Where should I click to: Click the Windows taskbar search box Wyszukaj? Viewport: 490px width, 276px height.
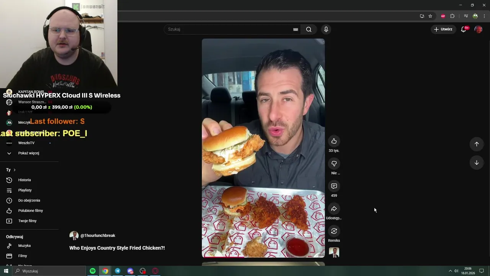(x=49, y=271)
